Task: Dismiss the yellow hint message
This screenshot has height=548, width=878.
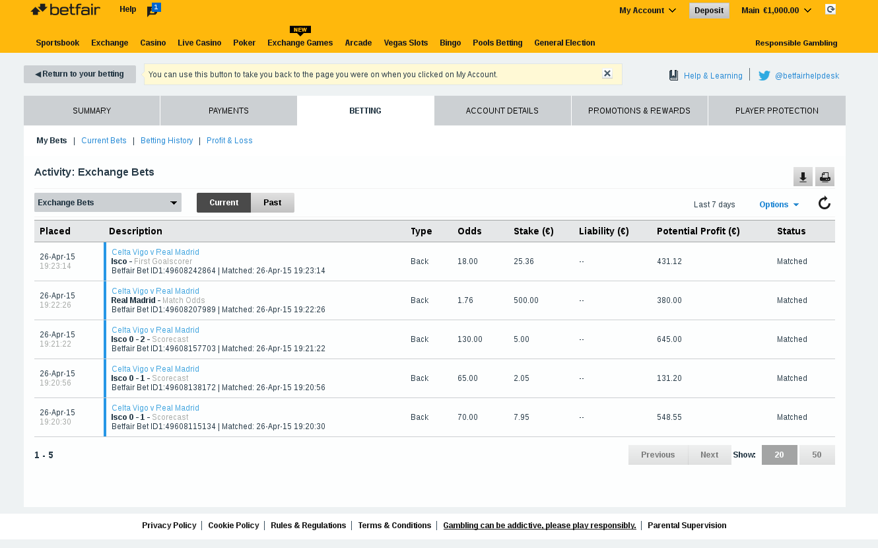Action: pos(607,73)
